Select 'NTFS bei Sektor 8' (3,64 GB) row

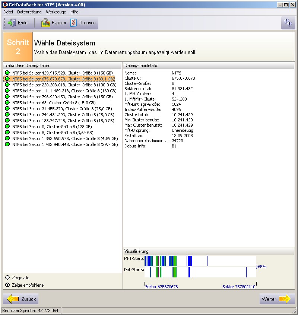click(53, 133)
